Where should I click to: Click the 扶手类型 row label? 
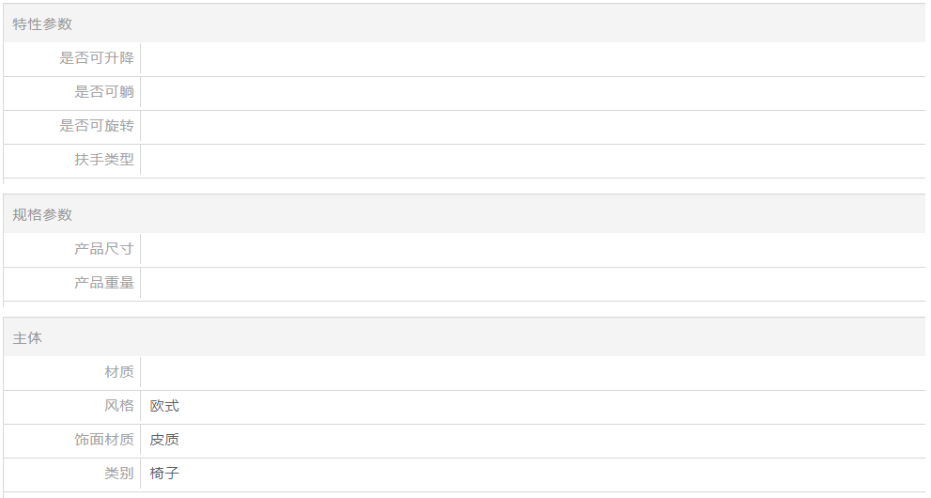(x=104, y=159)
